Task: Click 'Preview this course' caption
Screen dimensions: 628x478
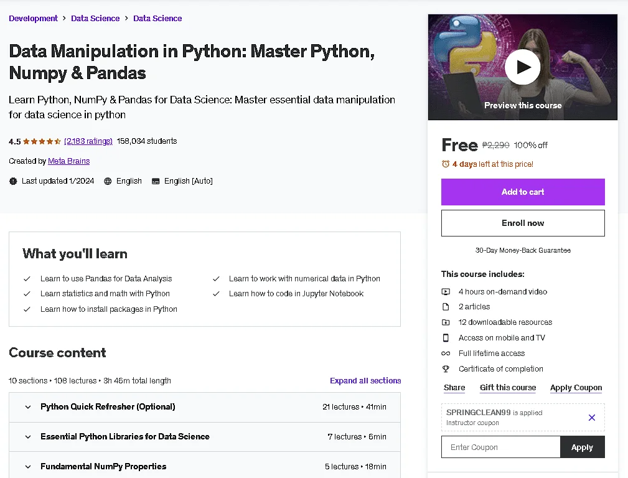Action: 523,105
